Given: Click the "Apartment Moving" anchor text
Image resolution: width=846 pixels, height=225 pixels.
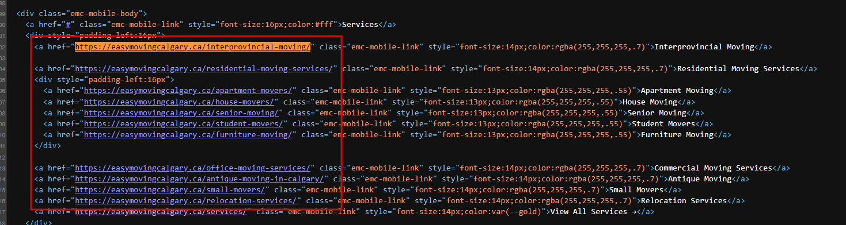Looking at the screenshot, I should (x=677, y=91).
